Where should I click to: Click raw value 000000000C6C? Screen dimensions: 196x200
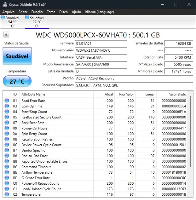pyautogui.click(x=174, y=178)
